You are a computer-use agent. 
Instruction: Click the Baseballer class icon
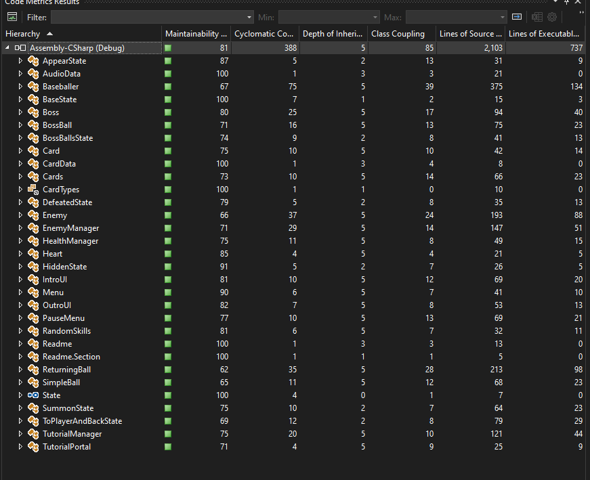pyautogui.click(x=33, y=87)
